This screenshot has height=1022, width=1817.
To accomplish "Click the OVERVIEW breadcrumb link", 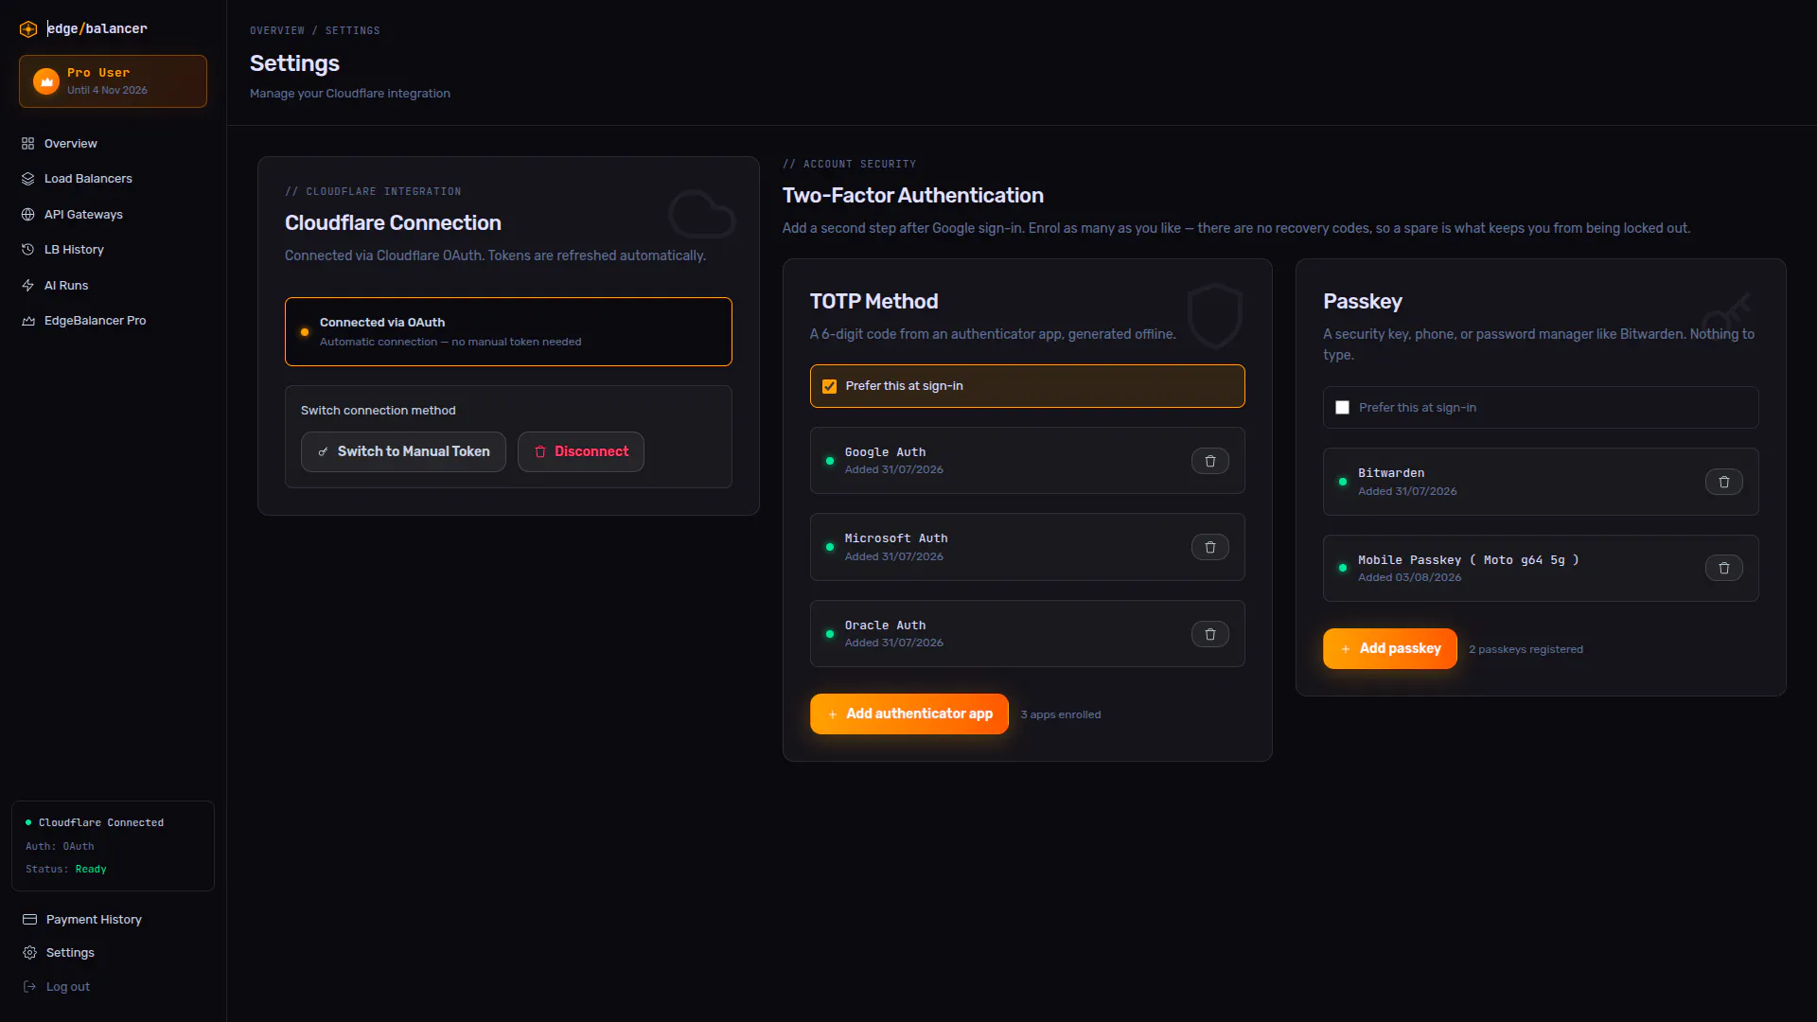I will point(277,31).
